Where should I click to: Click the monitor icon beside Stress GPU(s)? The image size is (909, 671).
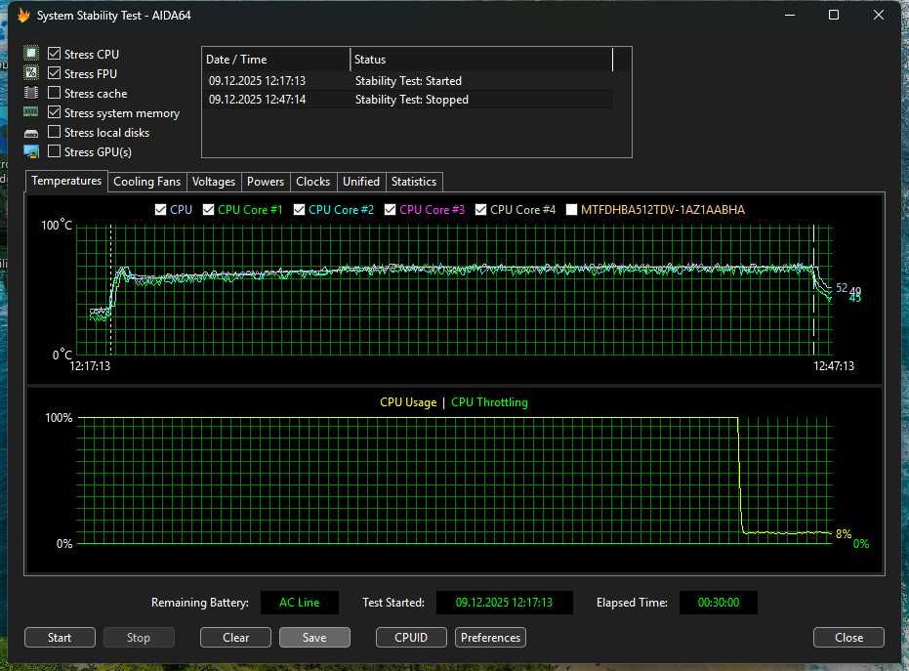click(31, 151)
